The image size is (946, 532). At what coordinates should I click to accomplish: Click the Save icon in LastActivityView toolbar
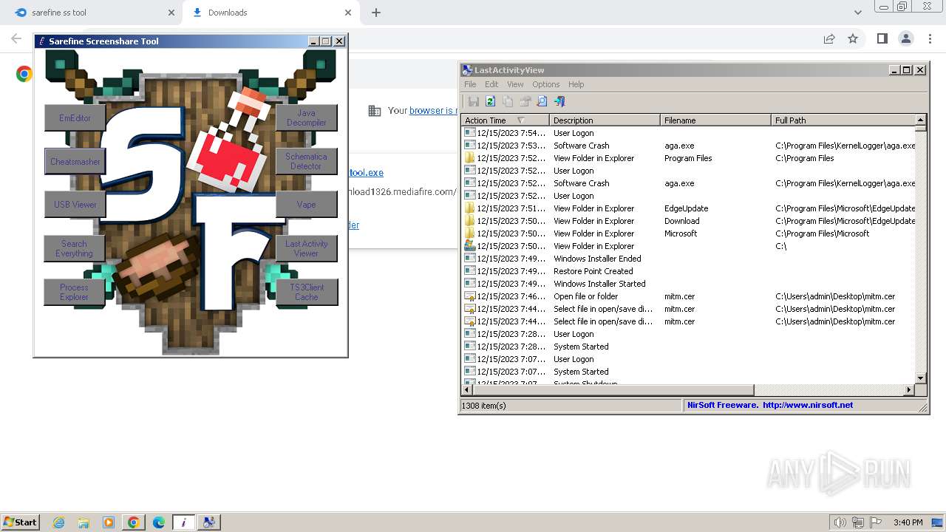click(474, 101)
